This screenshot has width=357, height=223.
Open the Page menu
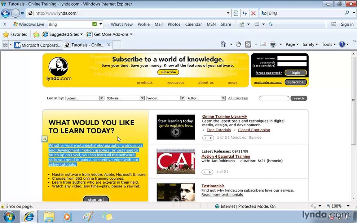pos(292,44)
